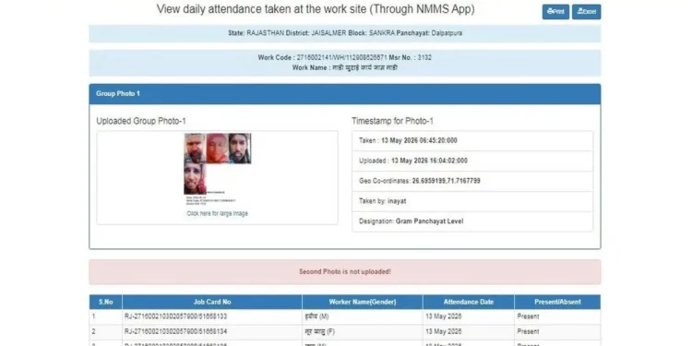Click the Present status in row 2
692x346 pixels.
point(529,331)
